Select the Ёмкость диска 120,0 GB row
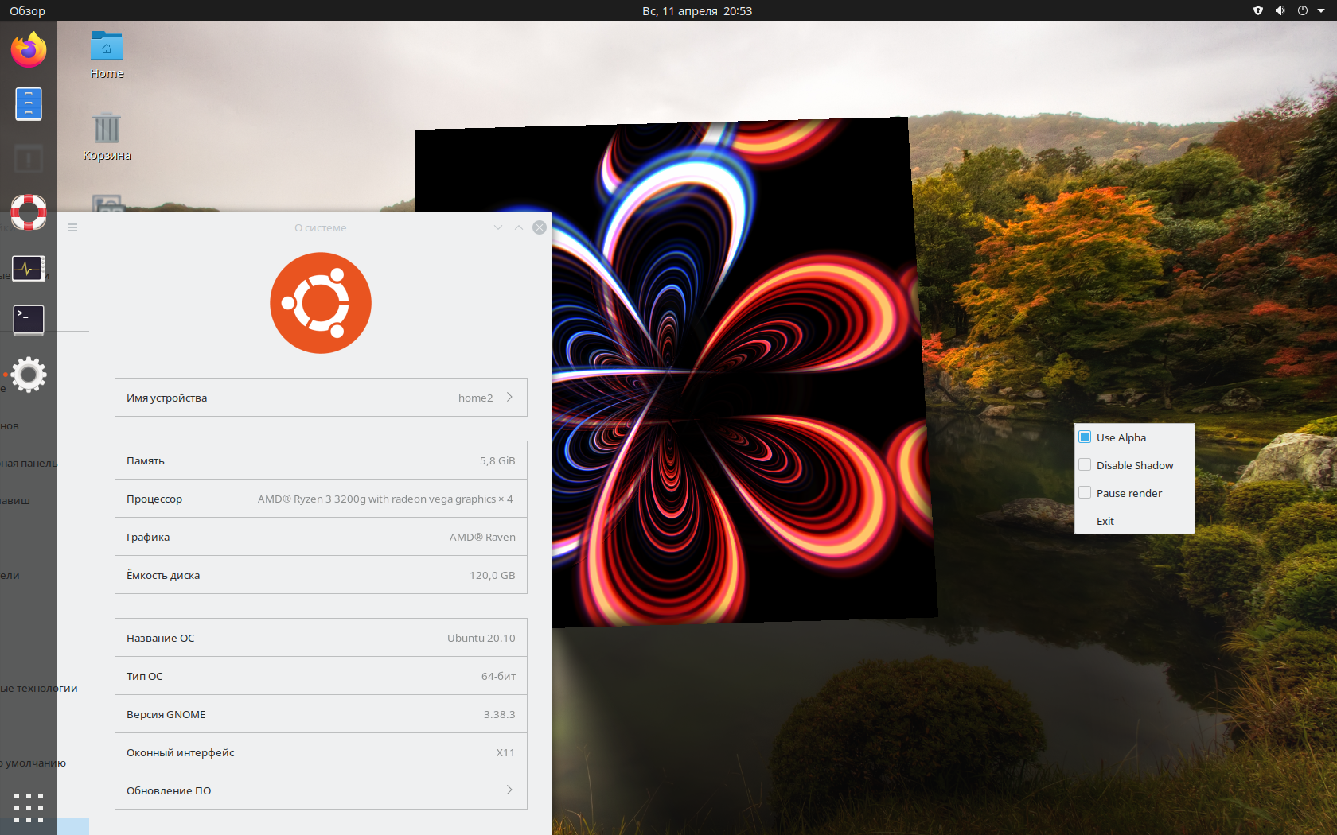 tap(321, 575)
